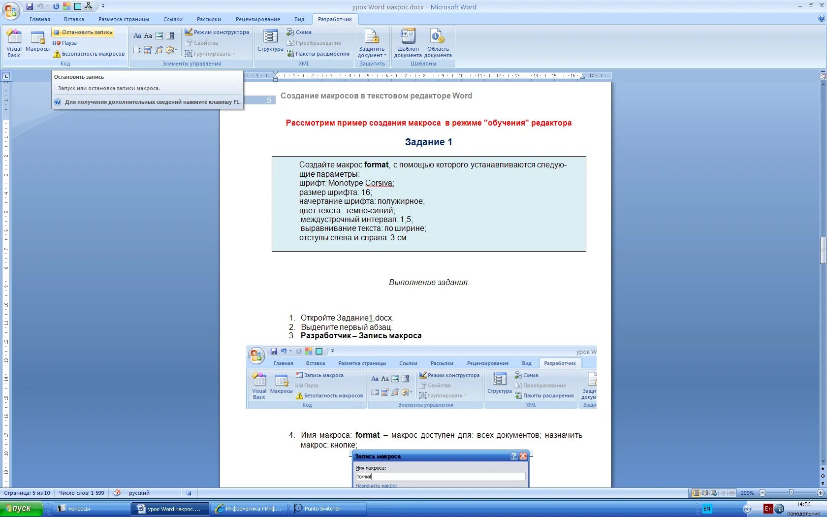The height and width of the screenshot is (517, 827).
Task: Insert a plain text content control
Action: (148, 35)
